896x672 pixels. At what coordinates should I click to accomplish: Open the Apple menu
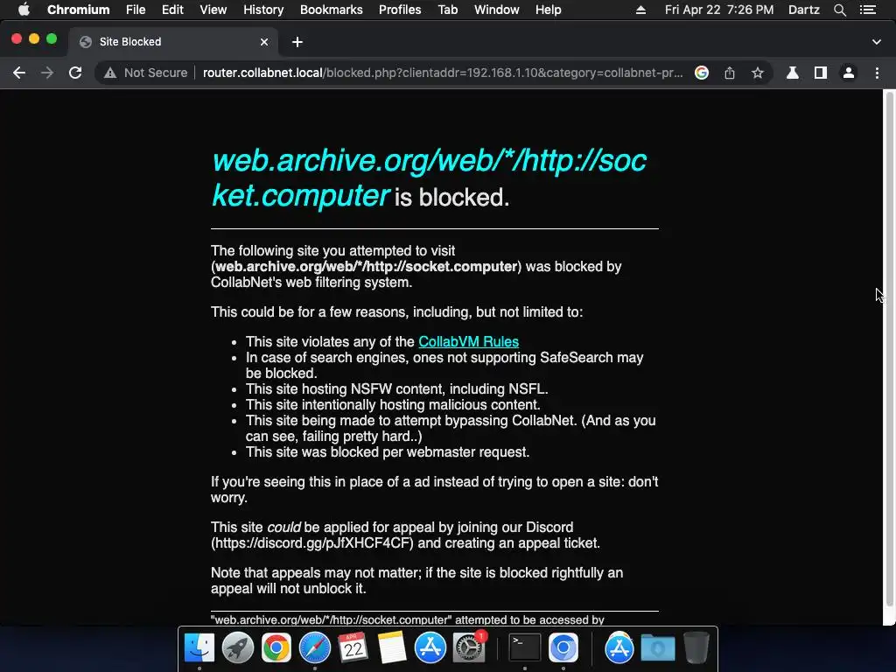pyautogui.click(x=24, y=10)
